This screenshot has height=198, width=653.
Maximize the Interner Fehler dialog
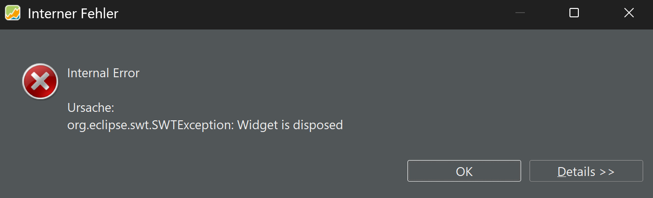click(x=574, y=13)
